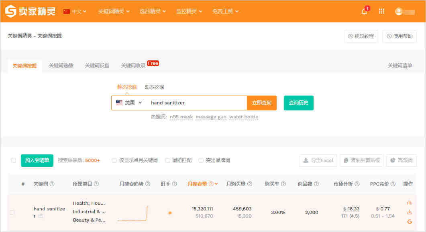Open the apps grid menu
426x232 pixels.
click(x=381, y=11)
